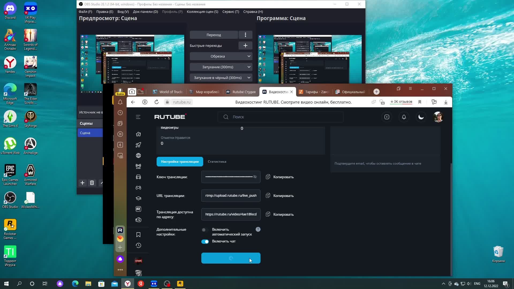Open Rutube notifications bell
The width and height of the screenshot is (514, 289).
click(404, 117)
